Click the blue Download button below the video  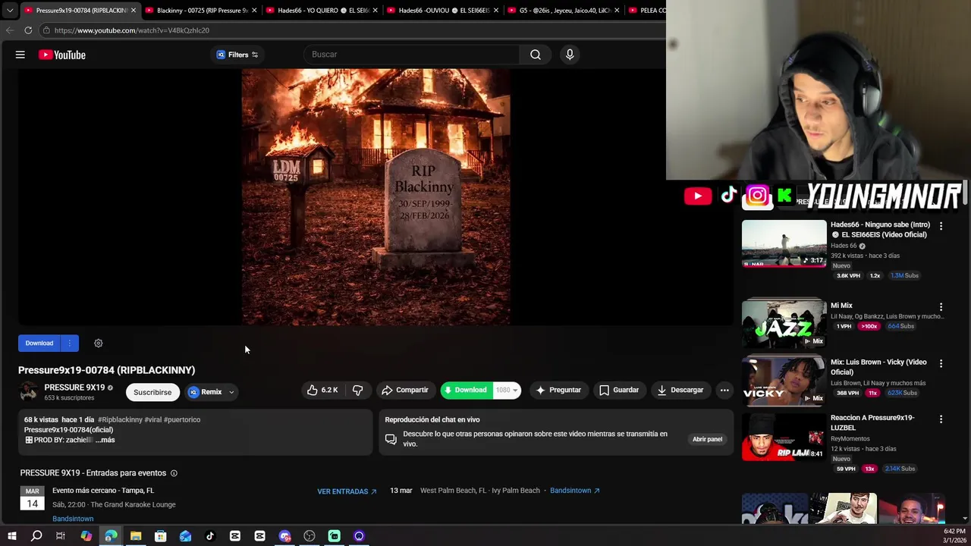pos(39,344)
